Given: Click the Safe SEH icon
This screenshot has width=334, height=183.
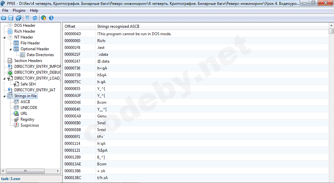Looking at the screenshot, I should pyautogui.click(x=16, y=84).
